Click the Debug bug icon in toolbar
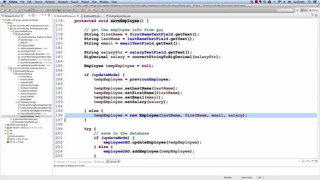The image size is (320, 180). (x=48, y=10)
